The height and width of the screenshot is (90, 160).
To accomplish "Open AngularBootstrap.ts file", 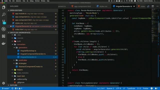I will click(x=33, y=51).
